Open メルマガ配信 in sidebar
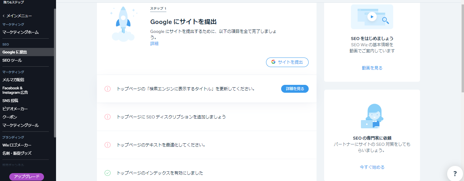Screen dimensions: 464x181 click(13, 80)
